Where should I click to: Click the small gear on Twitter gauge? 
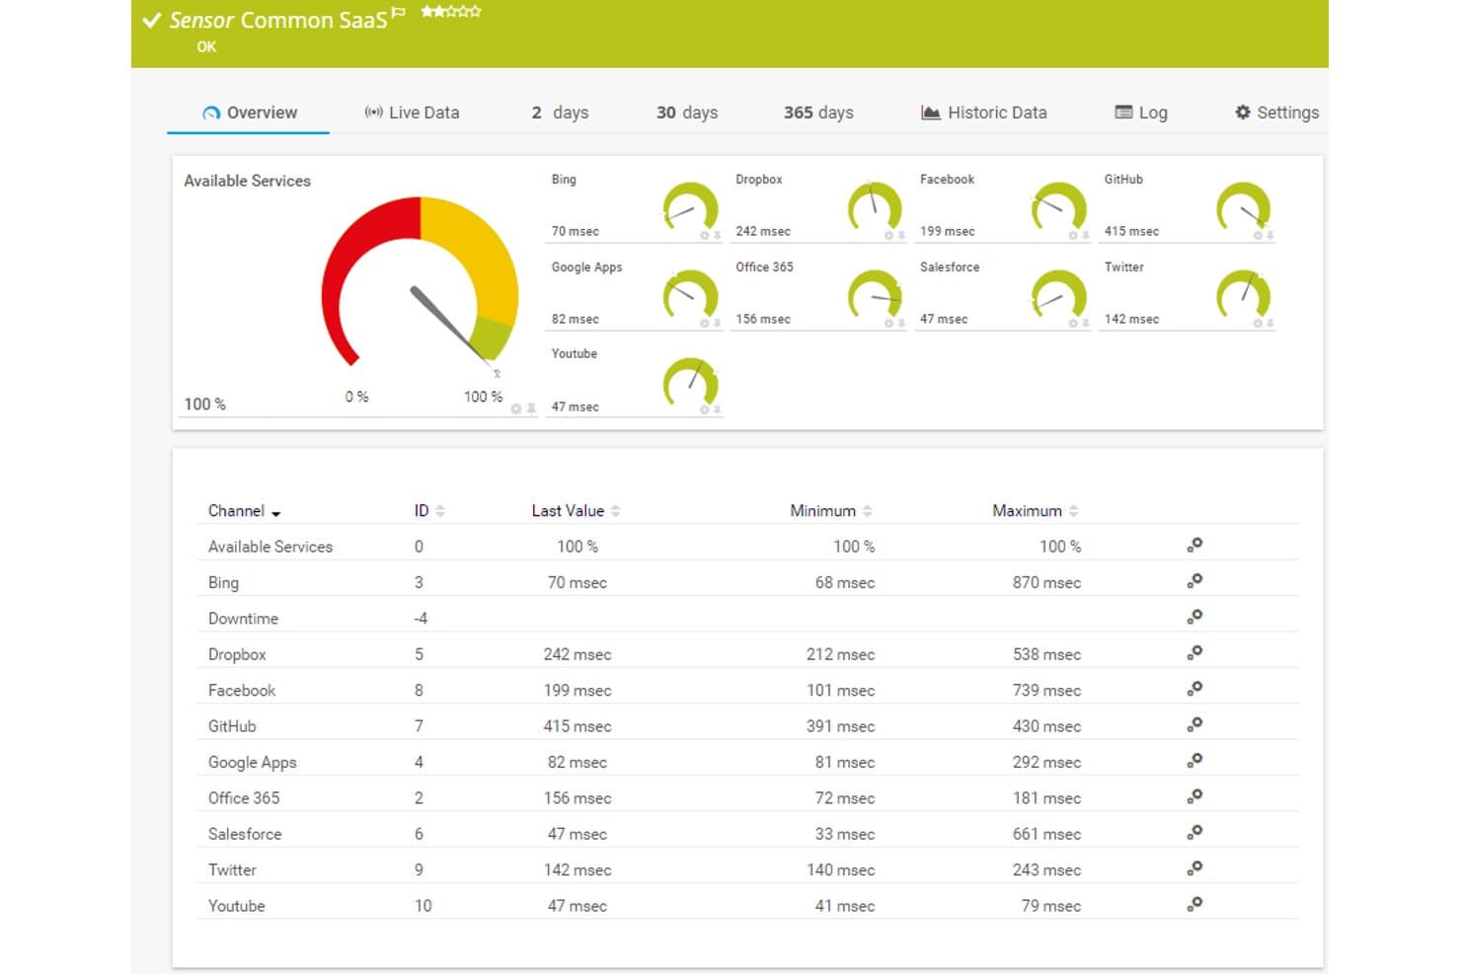coord(1258,324)
